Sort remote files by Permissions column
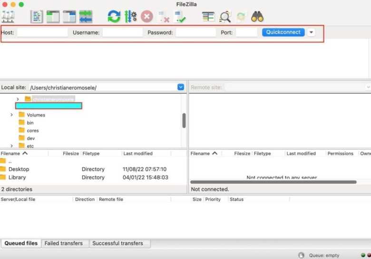The width and height of the screenshot is (371, 259). tap(340, 153)
